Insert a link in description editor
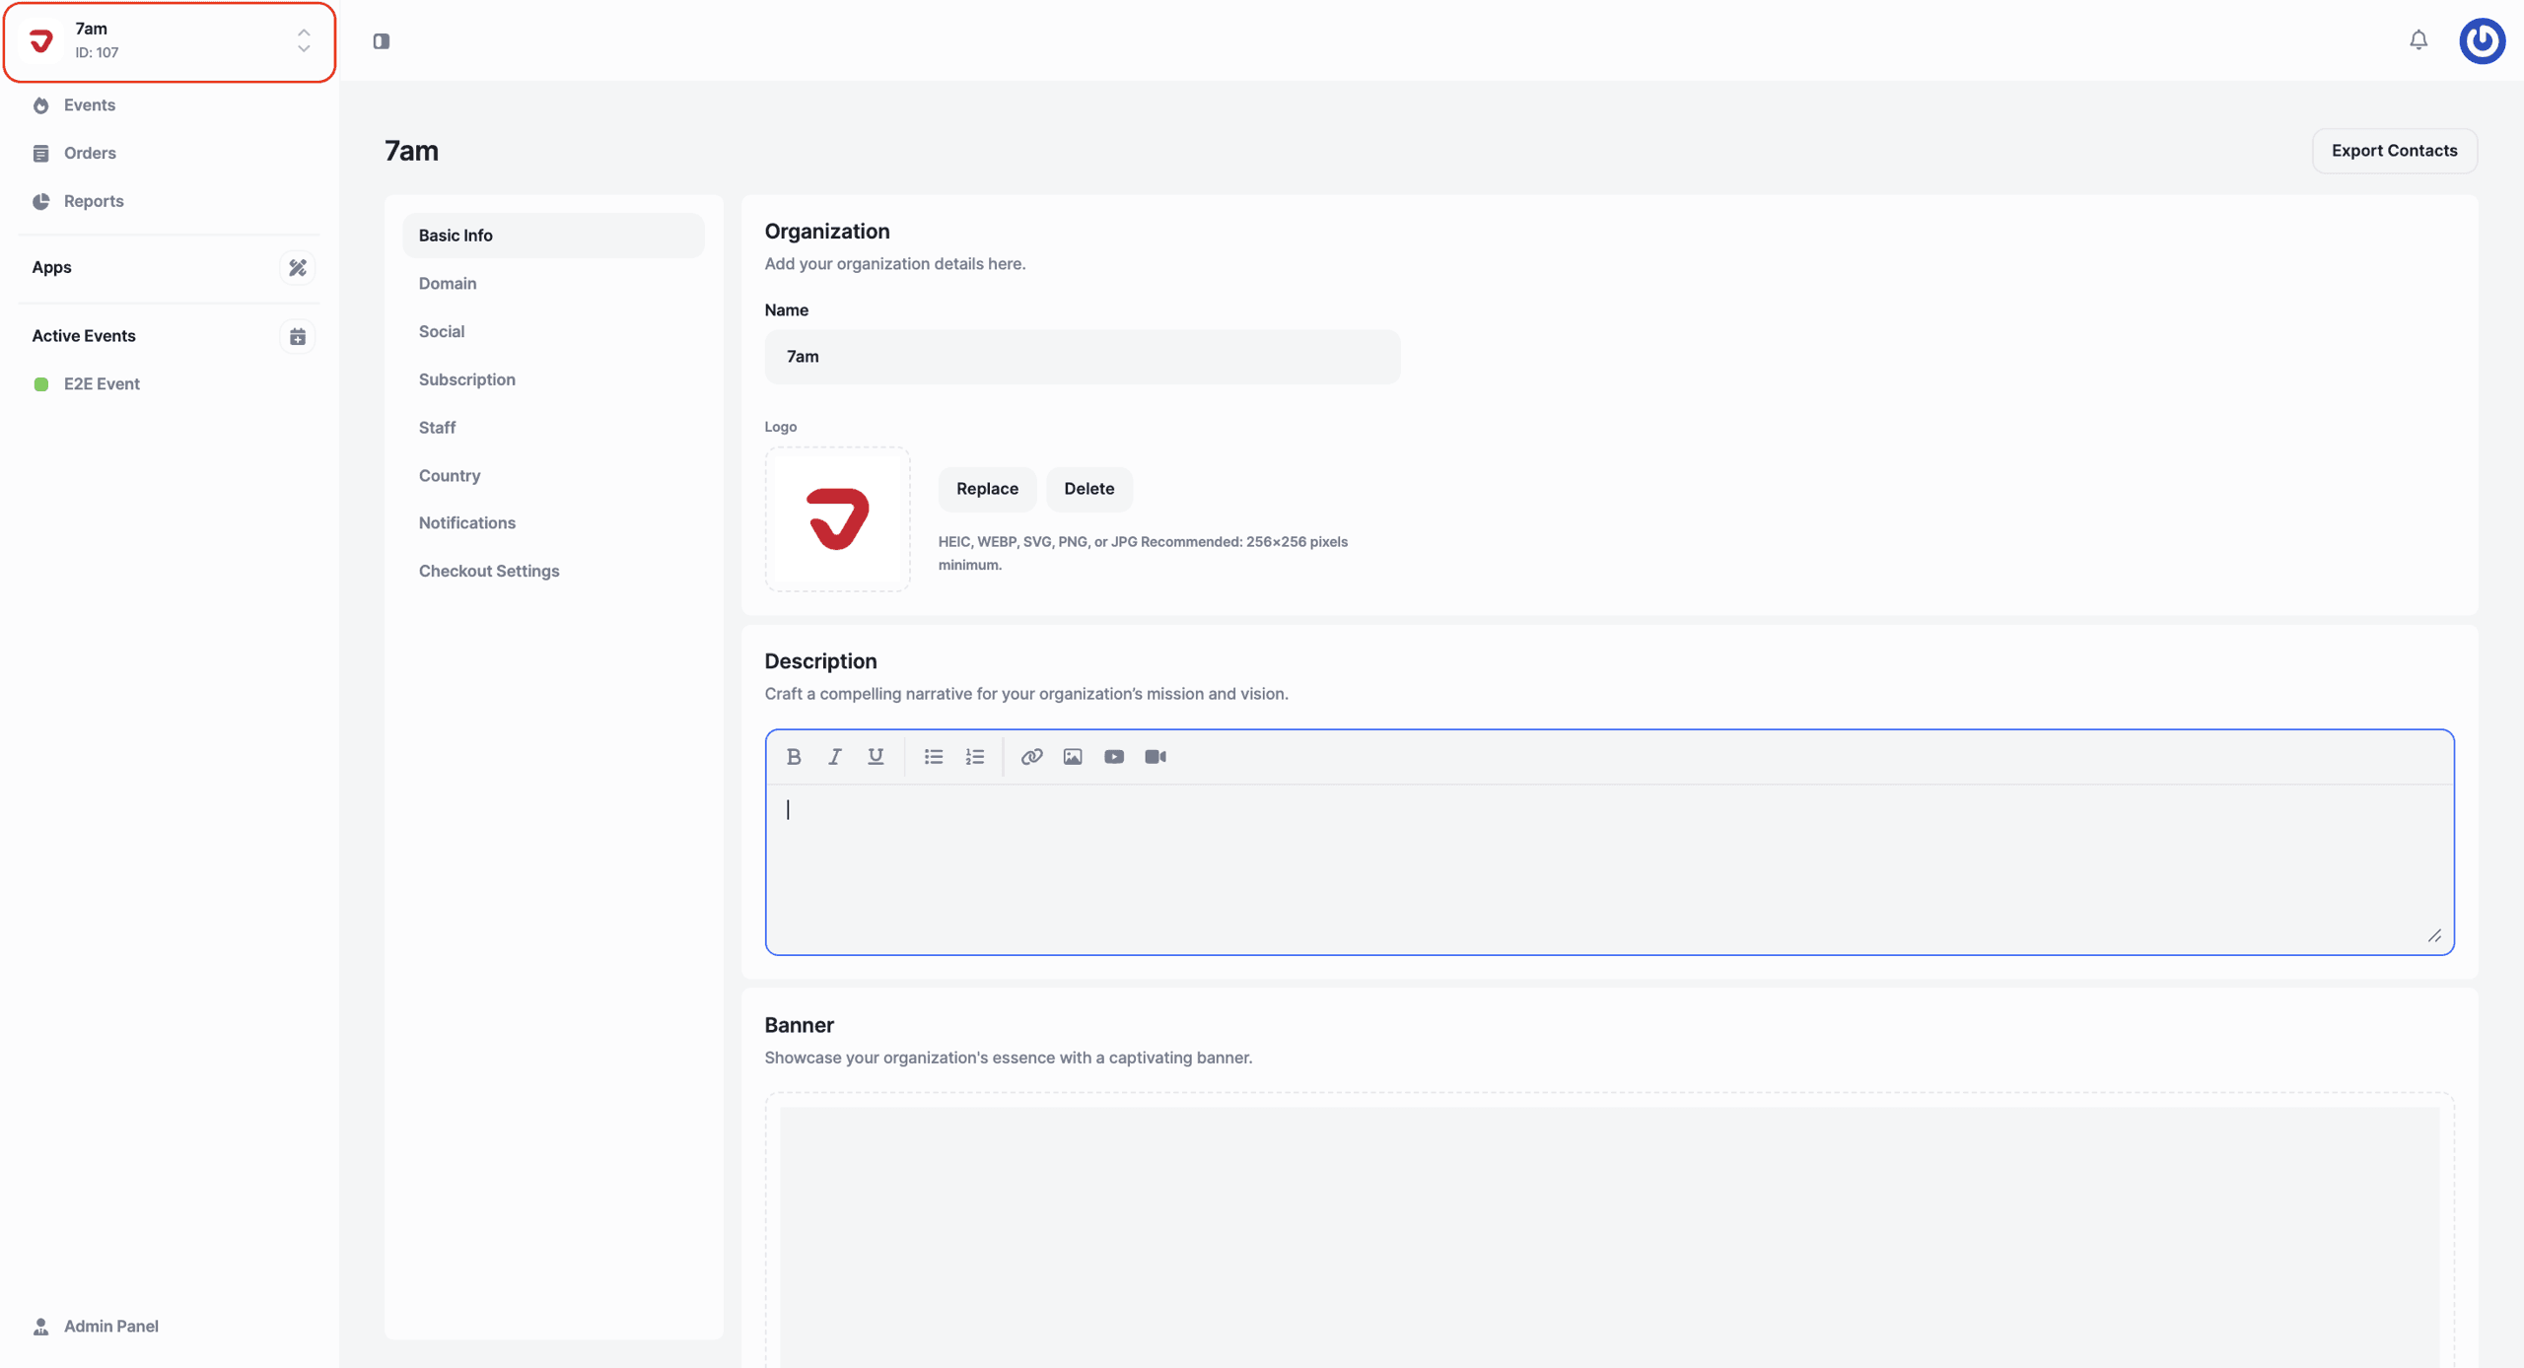The width and height of the screenshot is (2524, 1368). [1031, 757]
